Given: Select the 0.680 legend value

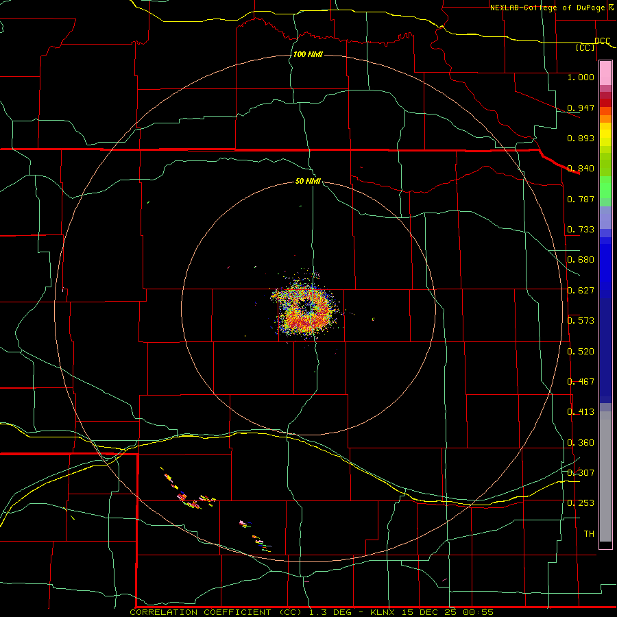Looking at the screenshot, I should (x=581, y=260).
